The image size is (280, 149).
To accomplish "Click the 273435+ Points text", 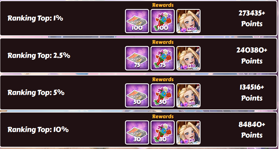I will (252, 19).
